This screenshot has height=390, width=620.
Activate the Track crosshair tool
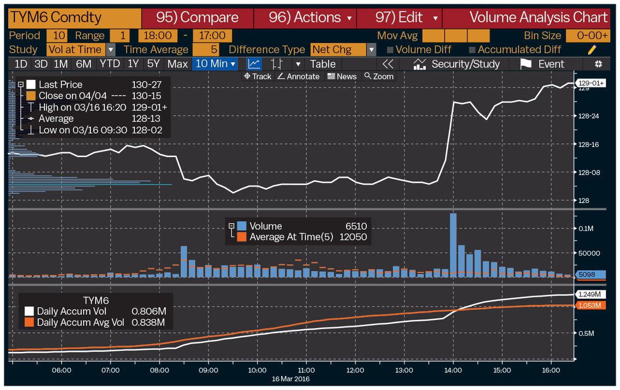(x=258, y=76)
